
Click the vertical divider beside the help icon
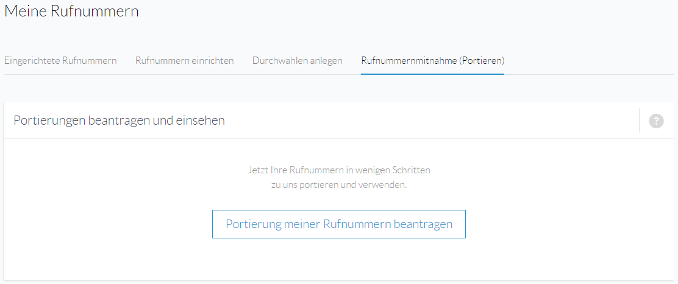[x=639, y=120]
